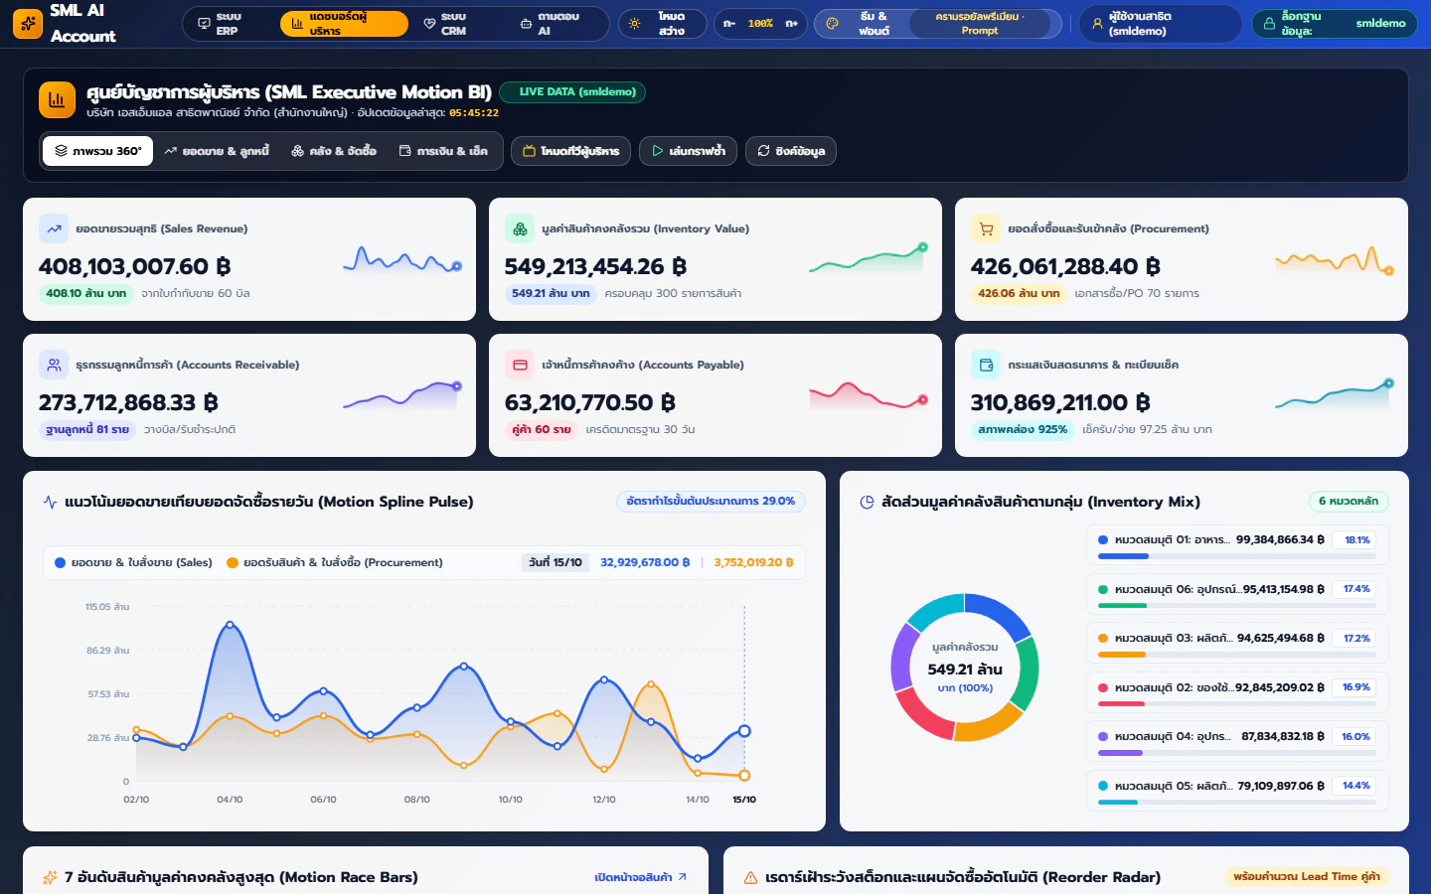
Task: Open ธีม & ฟอนต์ settings
Action: tap(863, 24)
